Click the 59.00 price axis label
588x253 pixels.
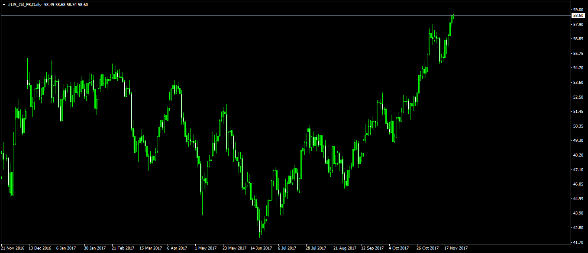point(578,10)
